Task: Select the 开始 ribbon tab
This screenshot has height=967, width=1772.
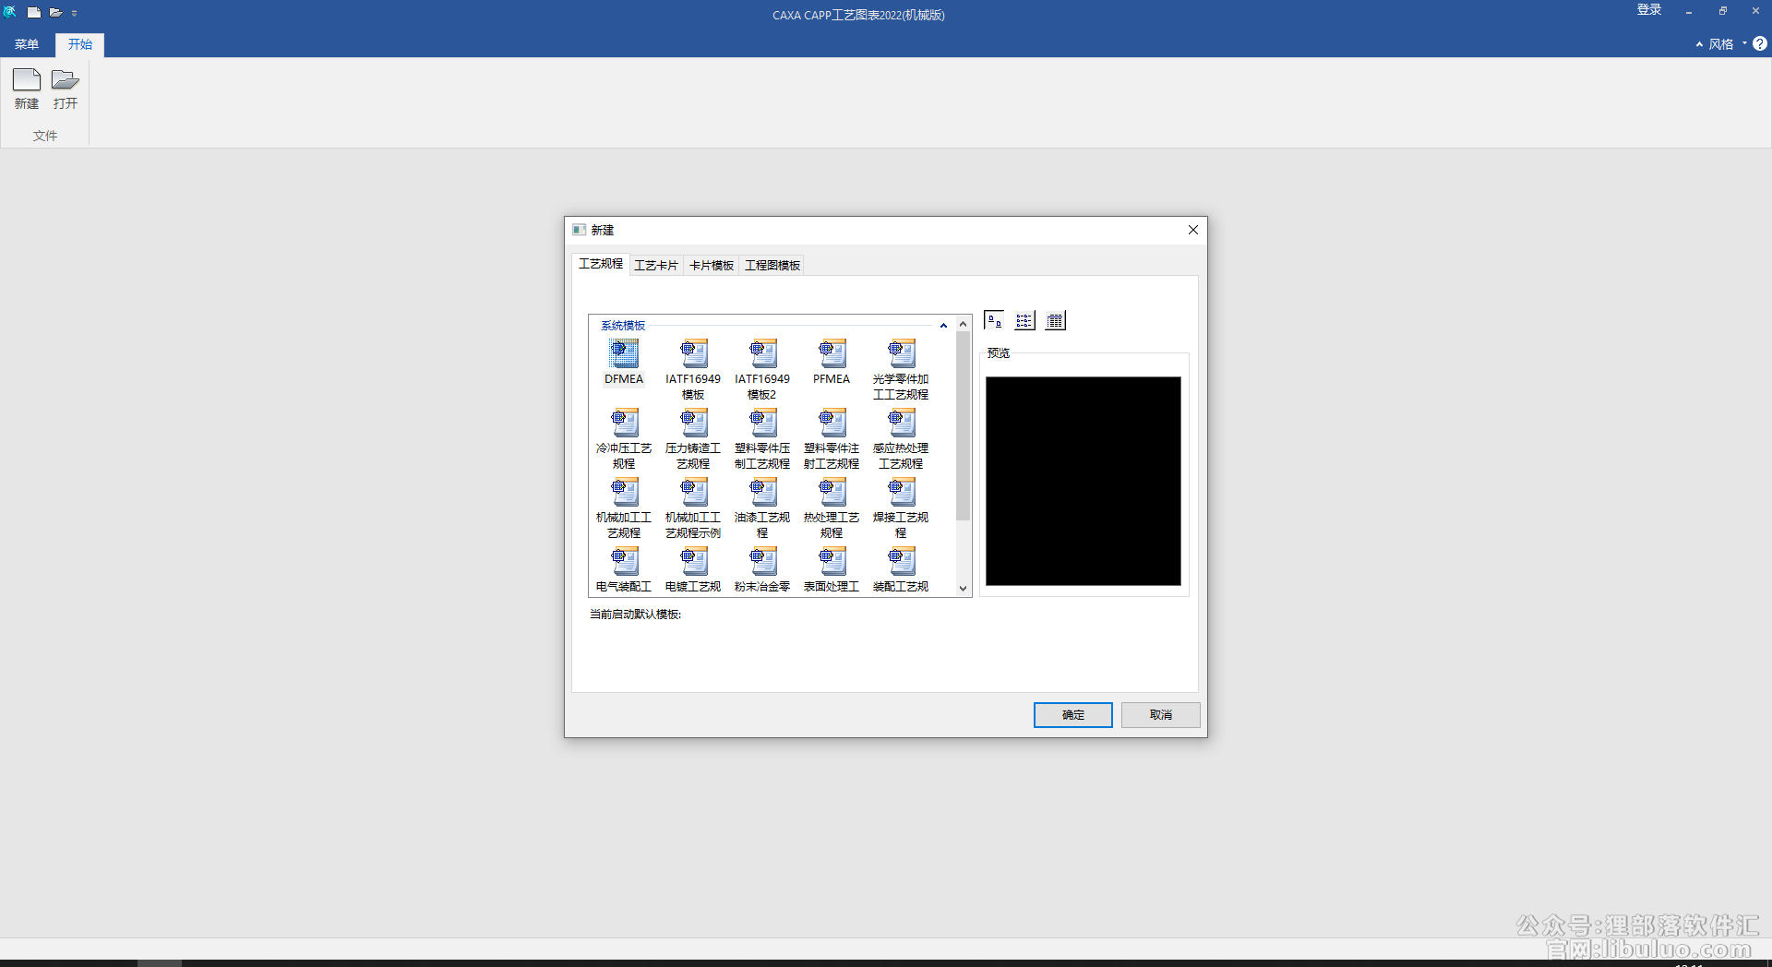Action: pos(80,44)
